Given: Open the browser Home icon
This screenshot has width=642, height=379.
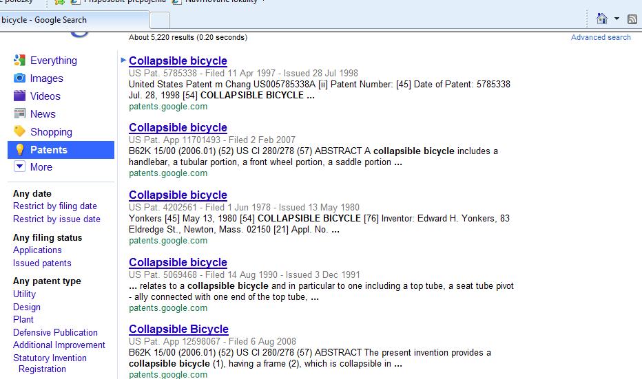Looking at the screenshot, I should [x=601, y=19].
